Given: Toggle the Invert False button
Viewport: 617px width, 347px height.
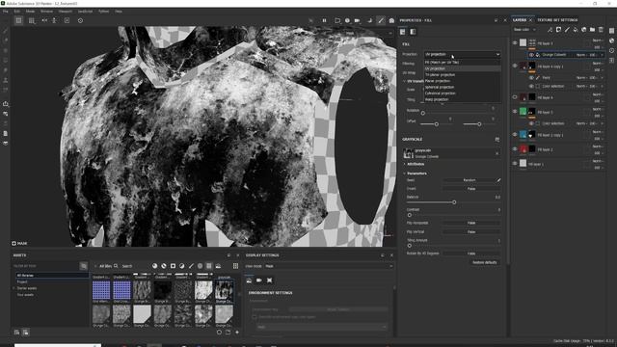Looking at the screenshot, I should coord(471,189).
